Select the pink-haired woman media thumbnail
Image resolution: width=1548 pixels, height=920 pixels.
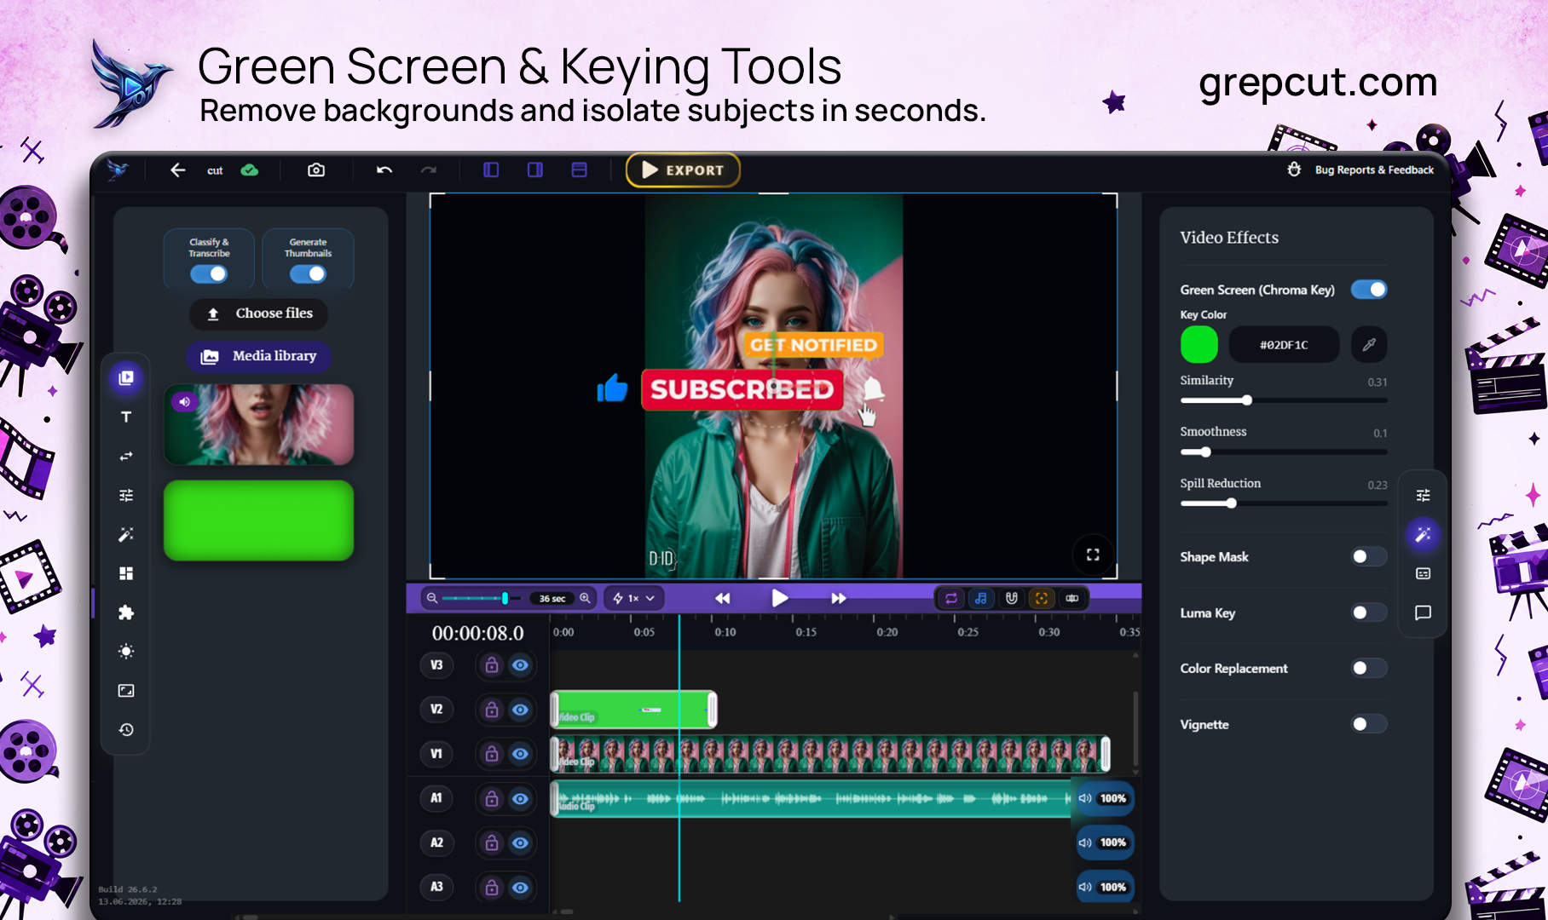[x=259, y=424]
